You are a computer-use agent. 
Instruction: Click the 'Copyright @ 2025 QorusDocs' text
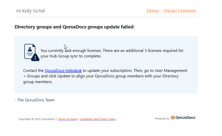coord(37,119)
